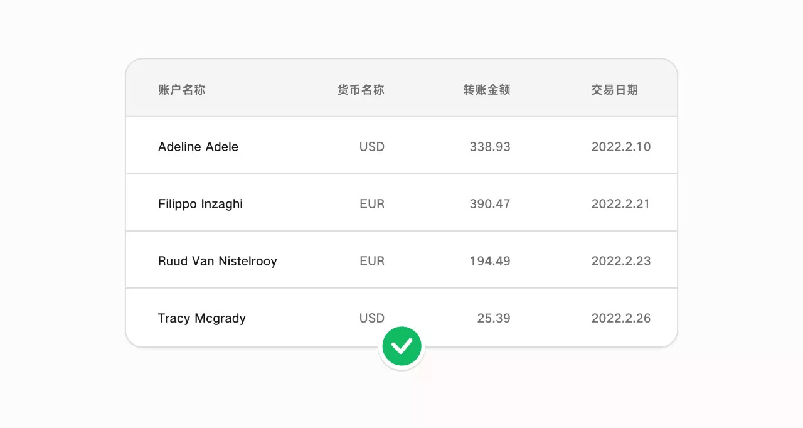Click the 25.39 transfer amount
Screen dimensions: 803x428
click(493, 318)
